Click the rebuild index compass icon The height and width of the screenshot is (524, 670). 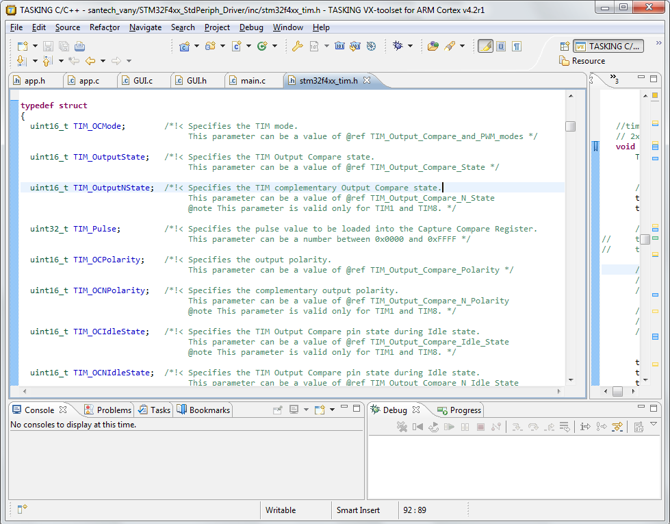click(372, 46)
